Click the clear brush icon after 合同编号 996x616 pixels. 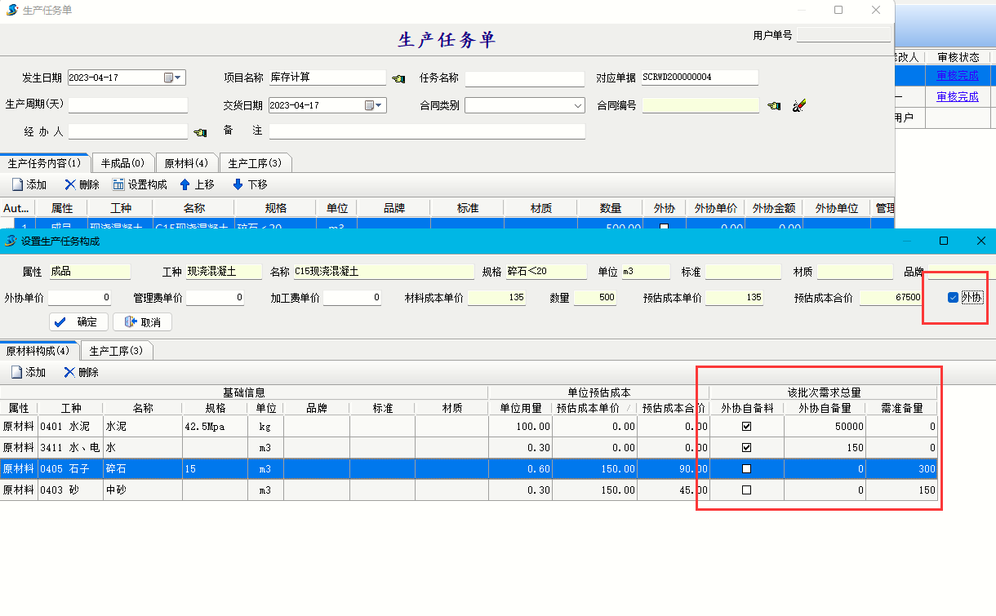point(799,105)
